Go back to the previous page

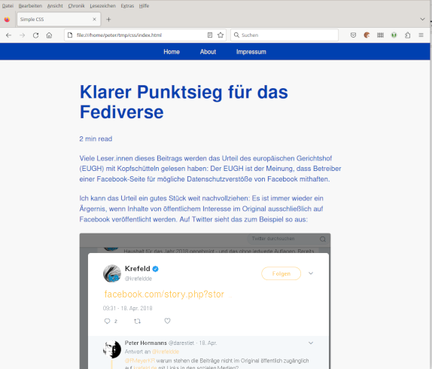coord(8,35)
